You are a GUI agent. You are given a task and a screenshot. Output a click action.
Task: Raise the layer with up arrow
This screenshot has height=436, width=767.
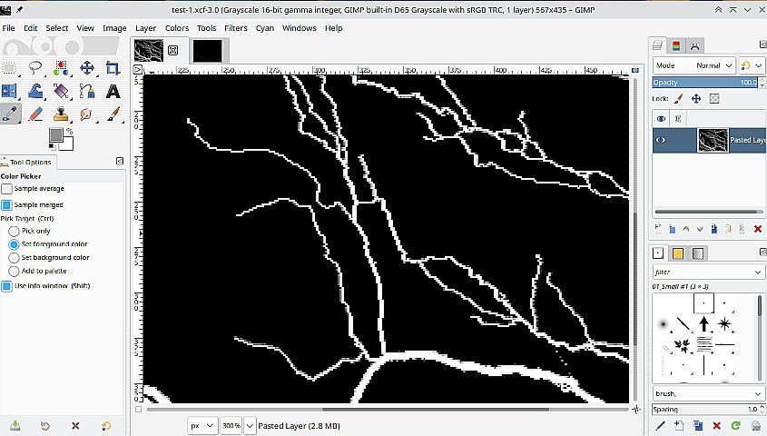coord(686,229)
